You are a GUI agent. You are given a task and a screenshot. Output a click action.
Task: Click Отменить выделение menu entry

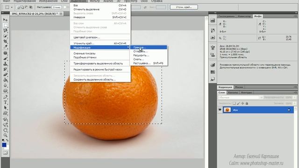point(100,9)
